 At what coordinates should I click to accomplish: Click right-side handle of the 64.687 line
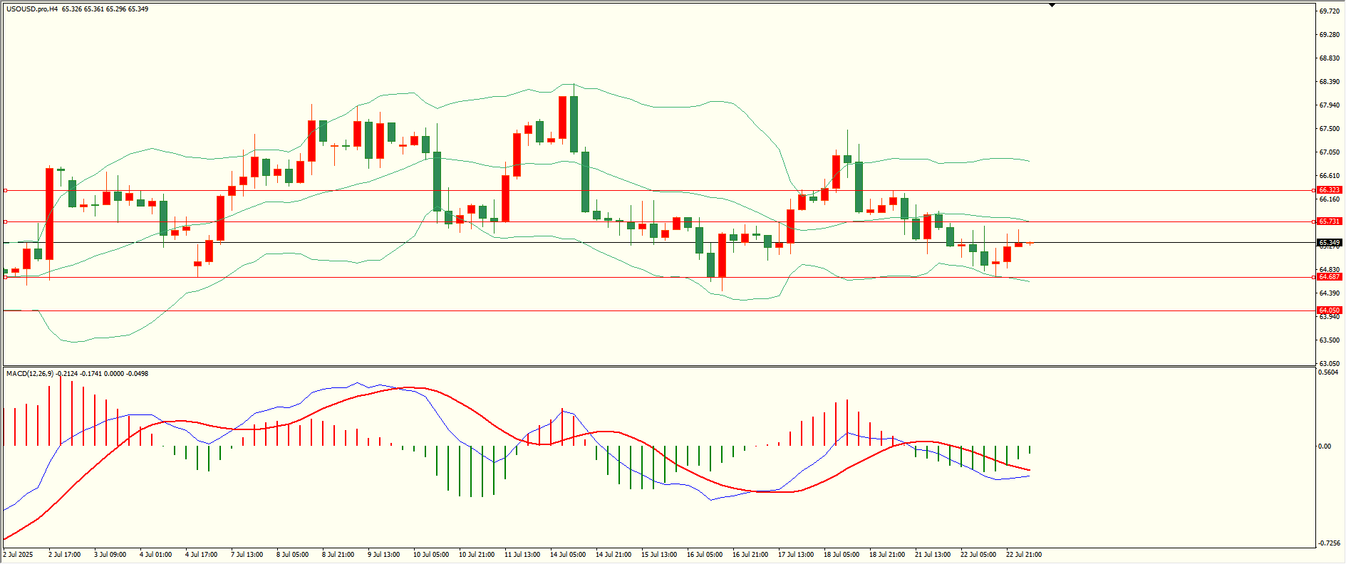point(1314,277)
